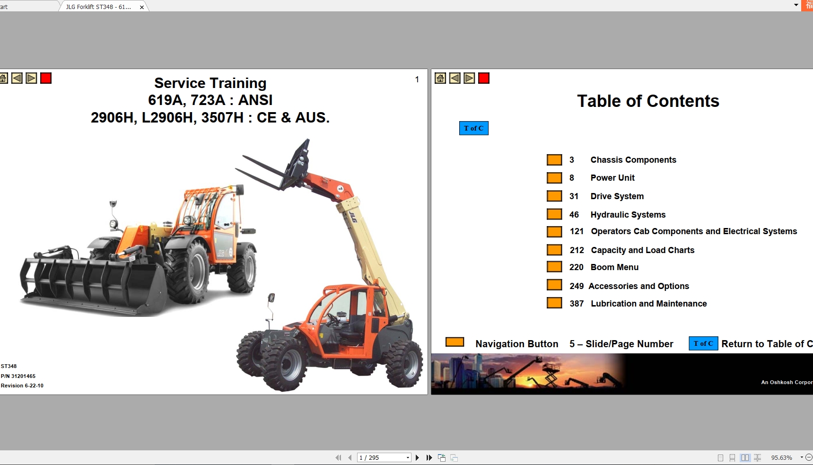Jump to last page with skip-forward icon
813x465 pixels.
click(x=429, y=457)
